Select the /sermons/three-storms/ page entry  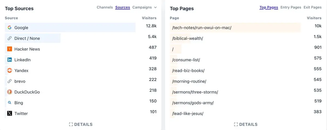tap(195, 92)
